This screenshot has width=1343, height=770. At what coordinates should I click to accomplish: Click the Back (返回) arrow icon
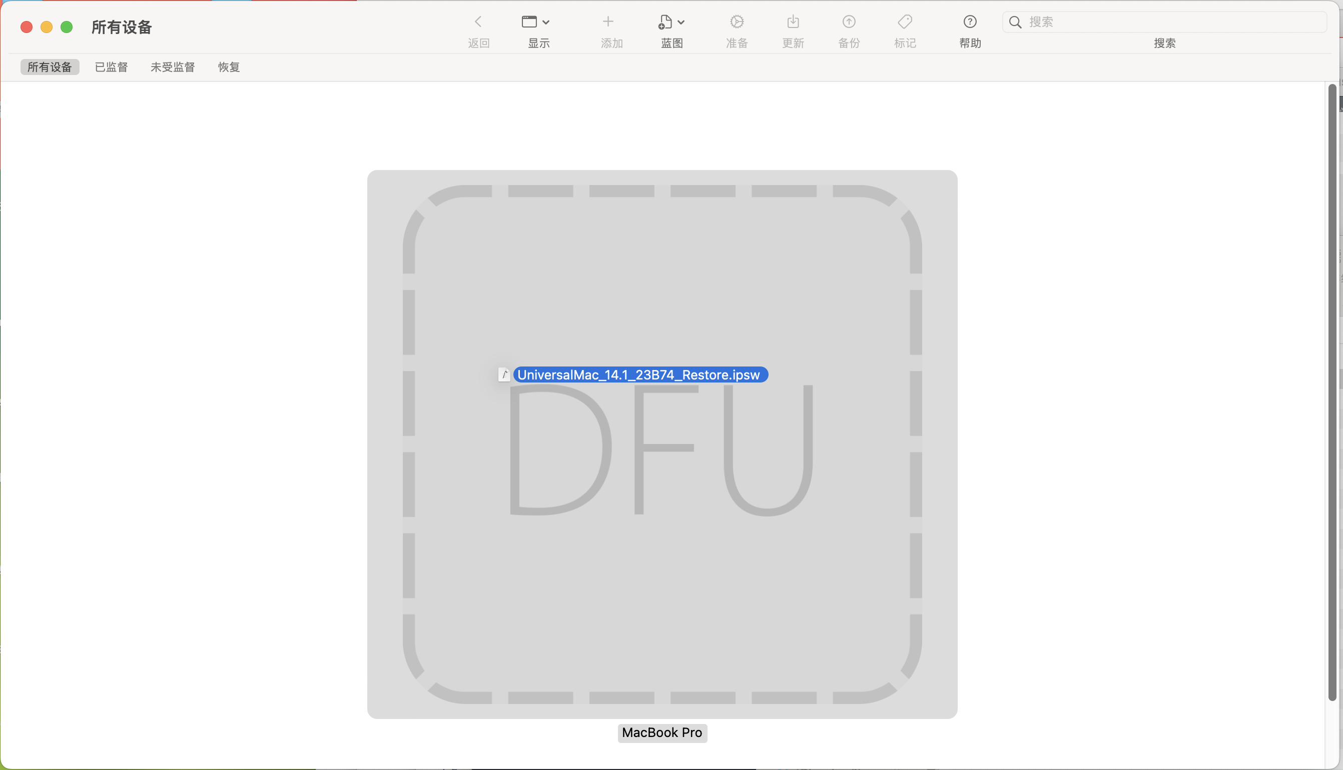click(478, 21)
